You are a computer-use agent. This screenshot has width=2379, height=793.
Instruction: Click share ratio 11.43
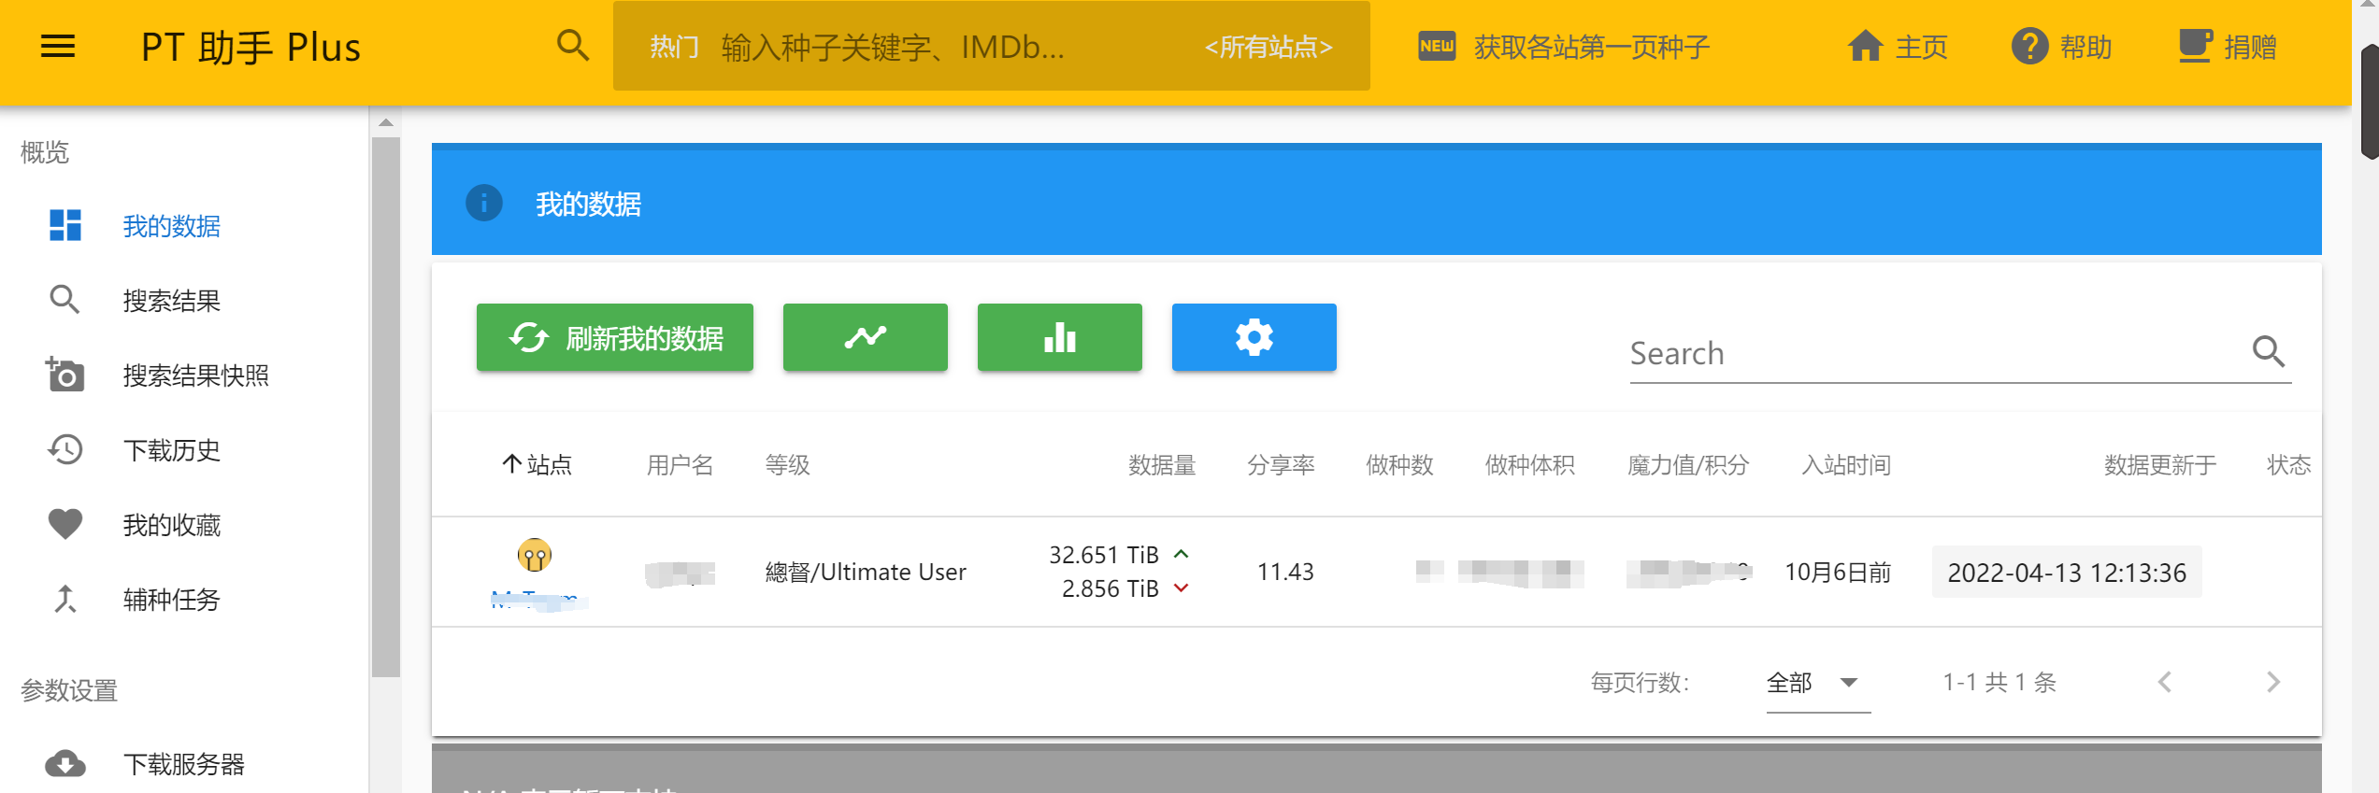click(x=1285, y=572)
